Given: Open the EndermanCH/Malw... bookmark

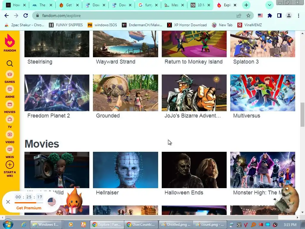Looking at the screenshot, I should 142,25.
